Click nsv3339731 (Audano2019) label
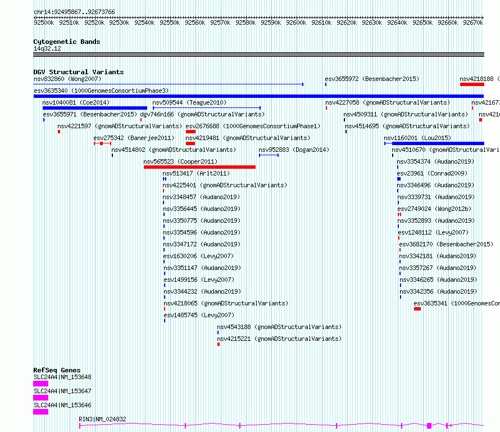The image size is (500, 432). [436, 197]
